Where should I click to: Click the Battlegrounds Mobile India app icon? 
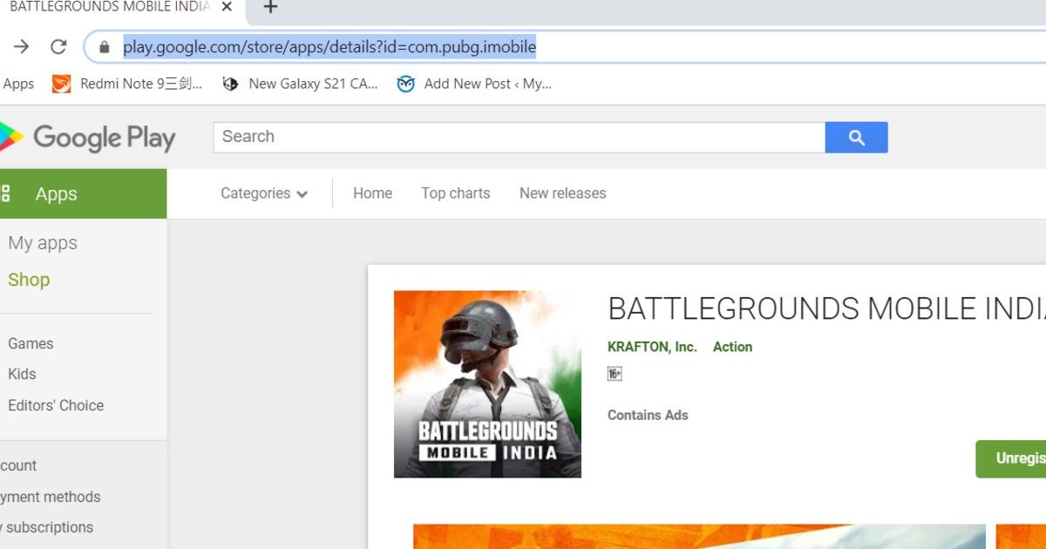pos(487,384)
